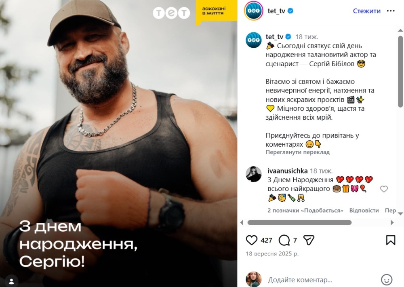Open comments via the speech bubble icon
The height and width of the screenshot is (287, 404).
[x=284, y=241]
